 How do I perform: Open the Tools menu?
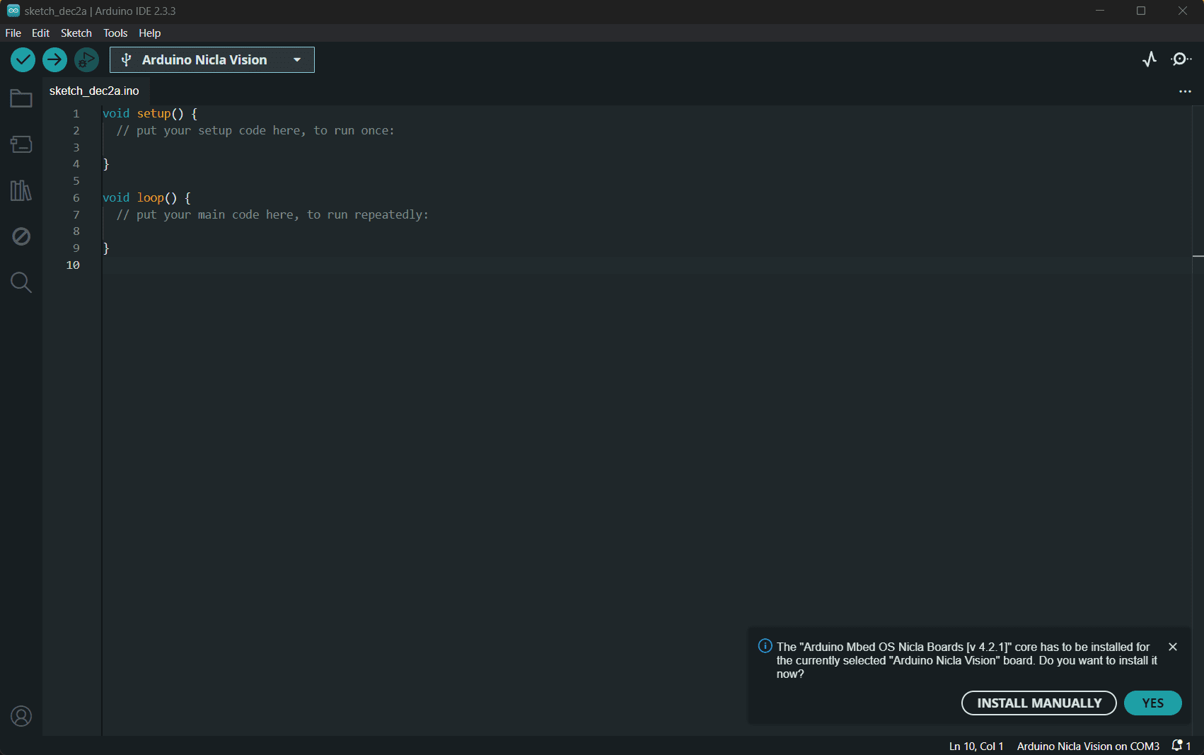tap(115, 33)
